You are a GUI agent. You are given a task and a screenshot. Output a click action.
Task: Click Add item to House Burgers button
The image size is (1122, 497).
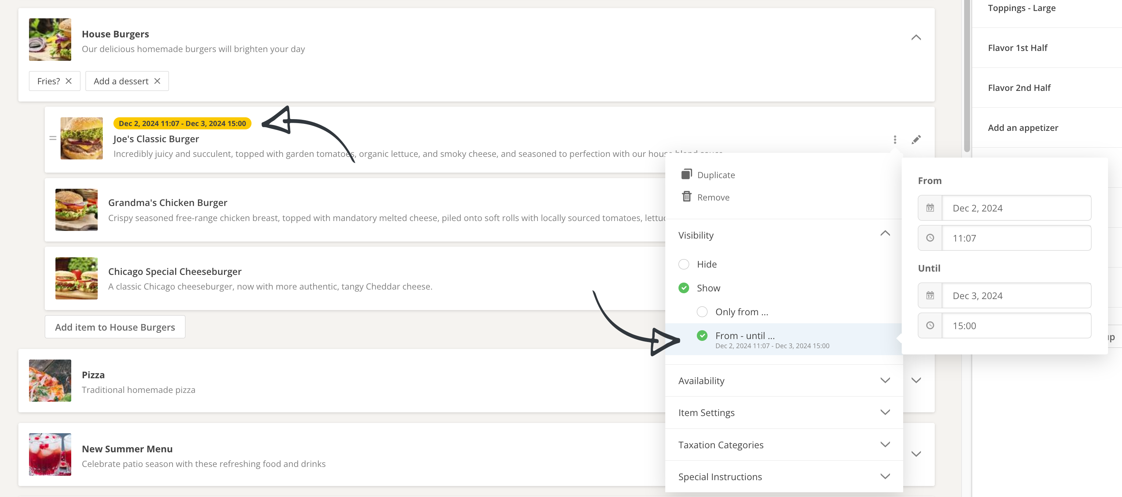point(115,327)
